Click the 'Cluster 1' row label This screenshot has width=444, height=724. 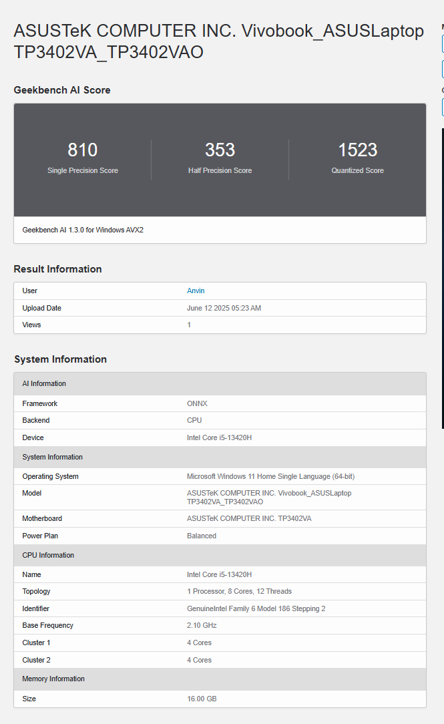pyautogui.click(x=37, y=643)
